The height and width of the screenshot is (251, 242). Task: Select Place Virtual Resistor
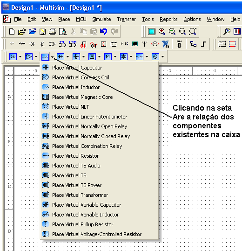100,156
